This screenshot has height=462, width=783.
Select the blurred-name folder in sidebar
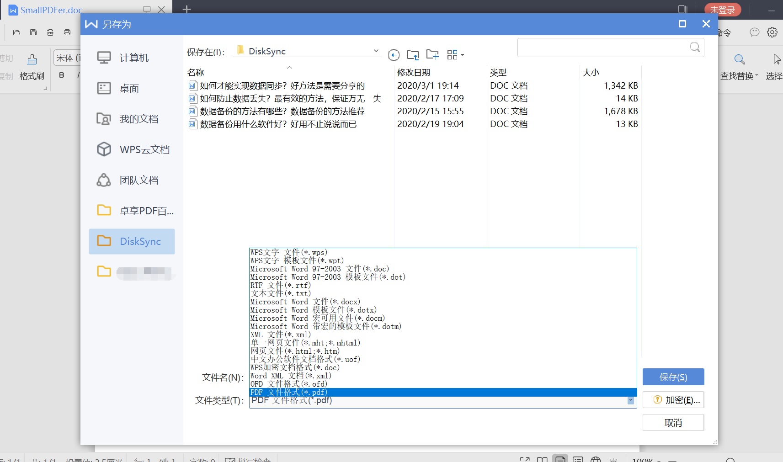point(132,272)
